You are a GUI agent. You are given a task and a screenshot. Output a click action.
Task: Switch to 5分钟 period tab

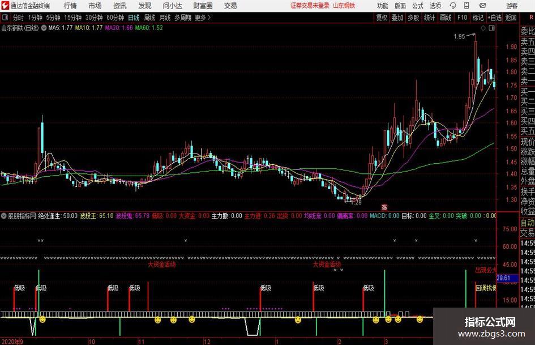click(53, 18)
